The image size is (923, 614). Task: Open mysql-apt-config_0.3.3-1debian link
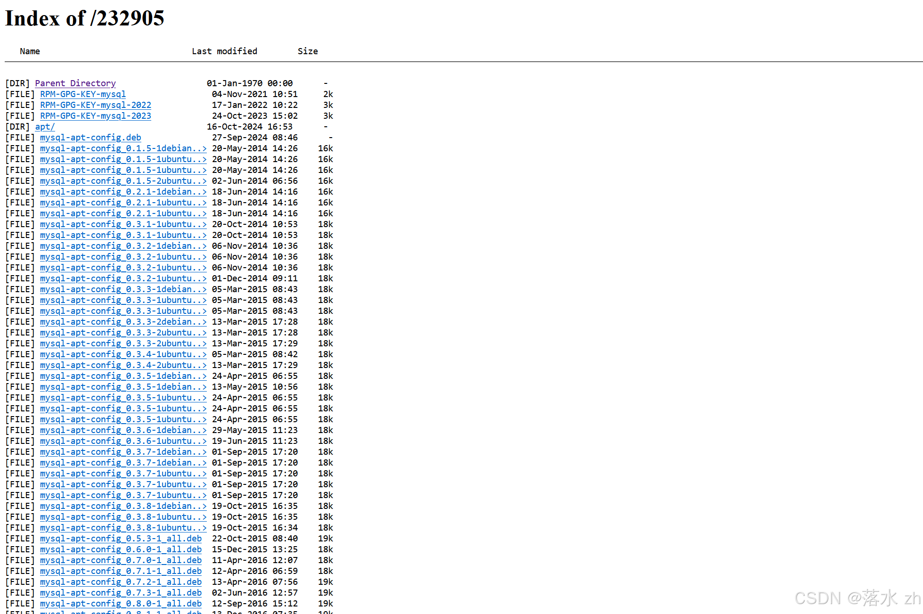click(123, 289)
